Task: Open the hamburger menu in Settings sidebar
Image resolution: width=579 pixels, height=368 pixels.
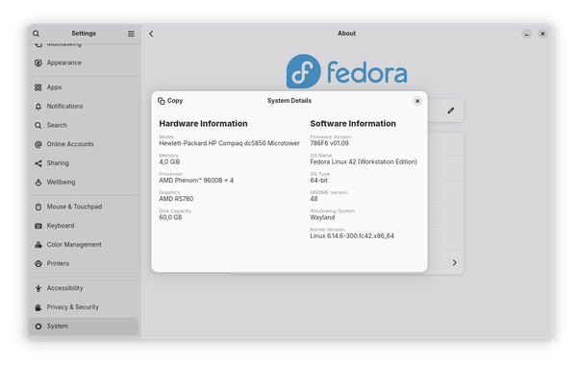Action: click(131, 34)
